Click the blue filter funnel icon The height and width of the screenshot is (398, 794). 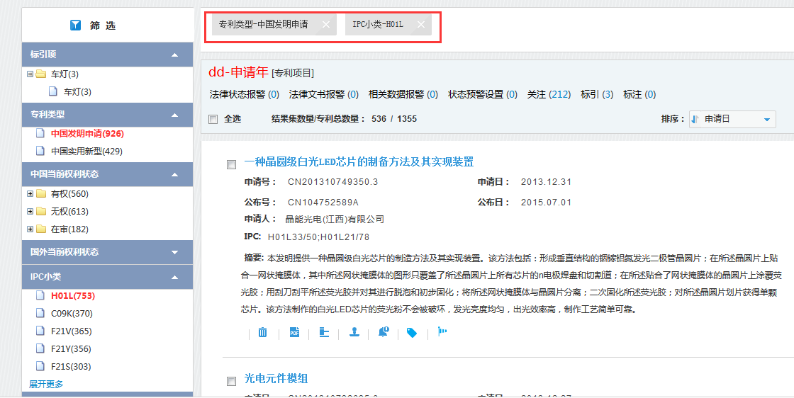pyautogui.click(x=76, y=25)
